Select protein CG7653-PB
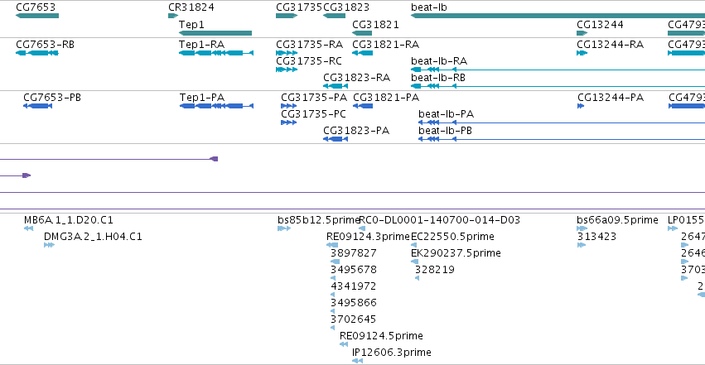This screenshot has width=705, height=365. click(38, 106)
